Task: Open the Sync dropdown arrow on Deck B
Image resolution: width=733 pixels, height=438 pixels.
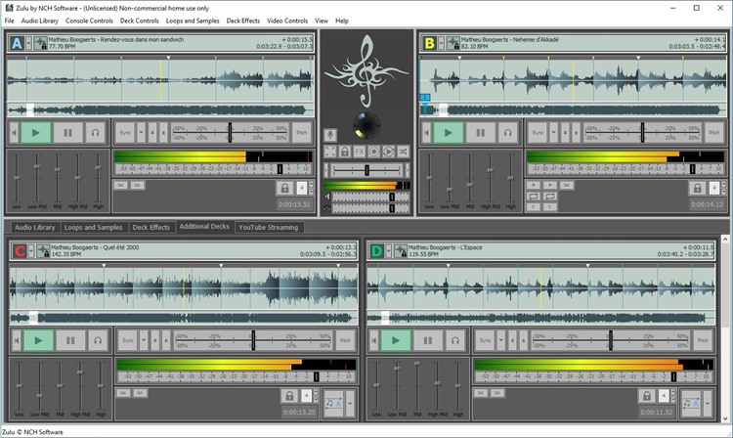Action: point(554,132)
